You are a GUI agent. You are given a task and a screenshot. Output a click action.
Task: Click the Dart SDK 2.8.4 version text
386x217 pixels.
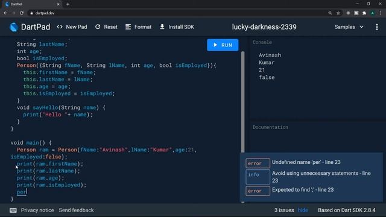click(x=347, y=210)
